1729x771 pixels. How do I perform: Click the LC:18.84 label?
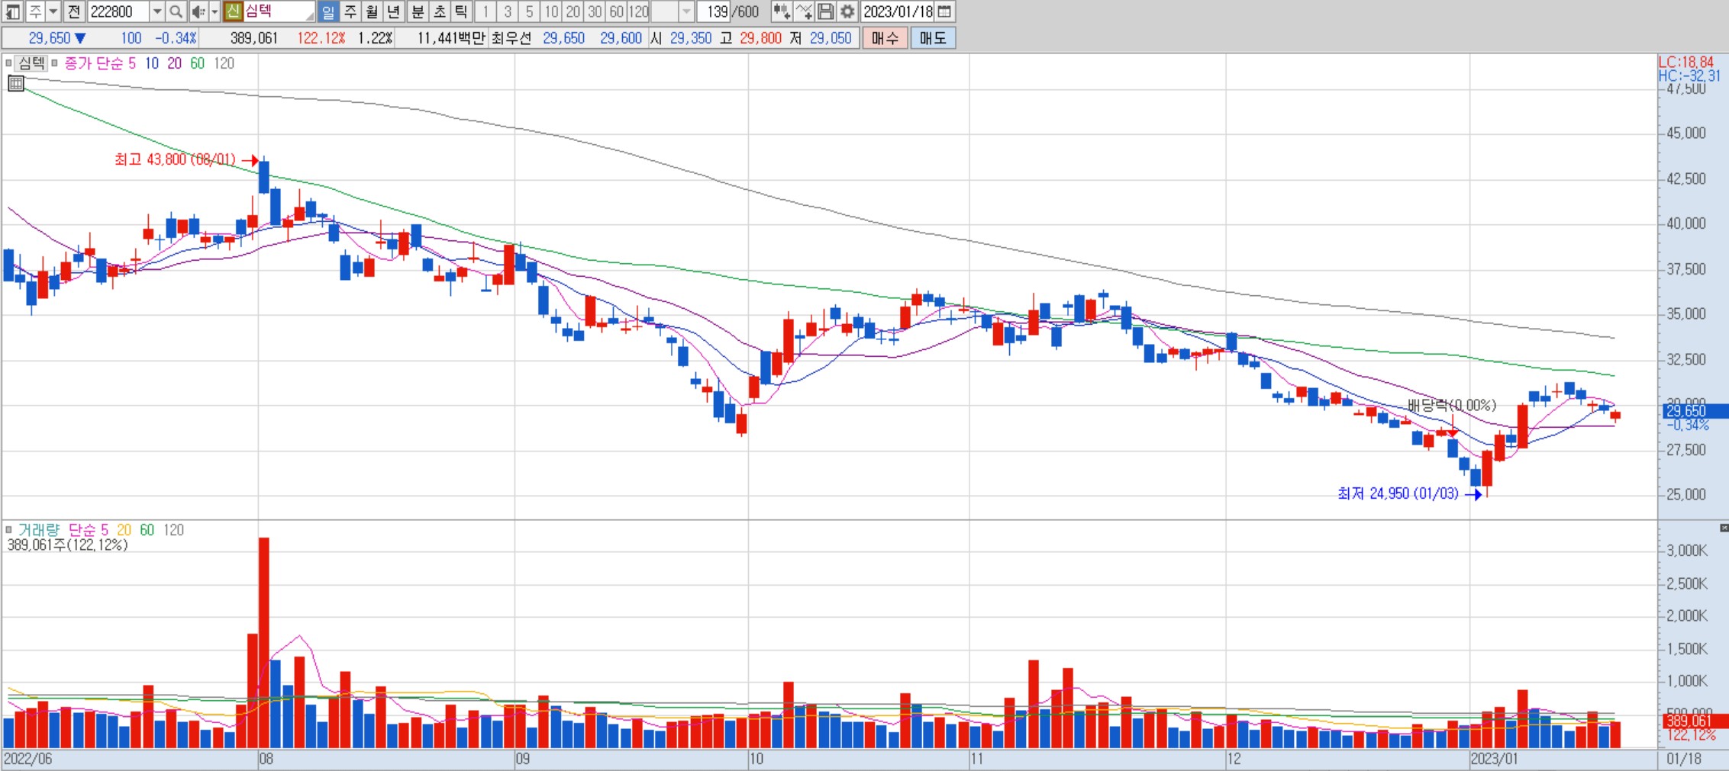coord(1685,62)
